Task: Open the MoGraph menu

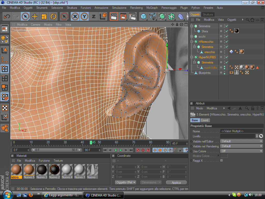Action: [x=152, y=8]
